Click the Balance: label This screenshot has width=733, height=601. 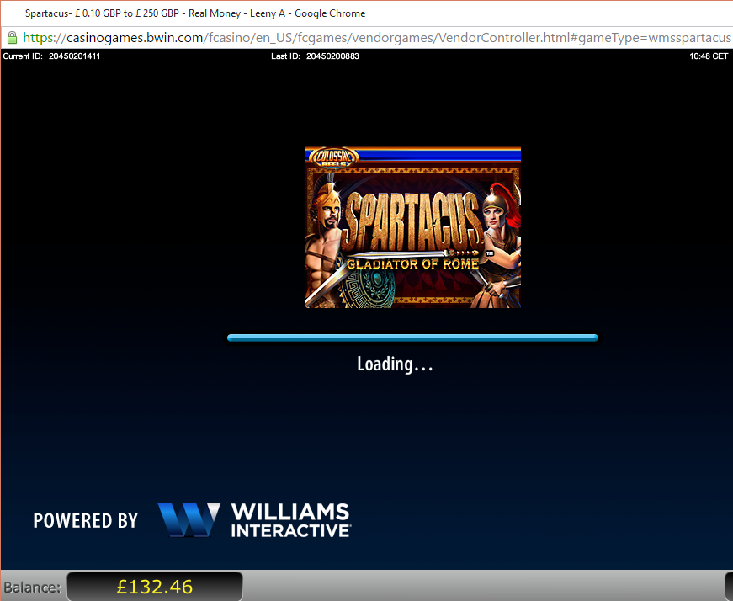(32, 588)
